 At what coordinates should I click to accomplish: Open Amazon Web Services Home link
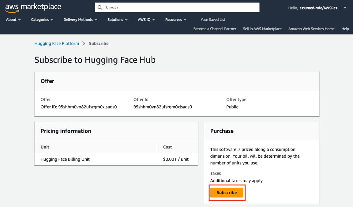[x=311, y=29]
